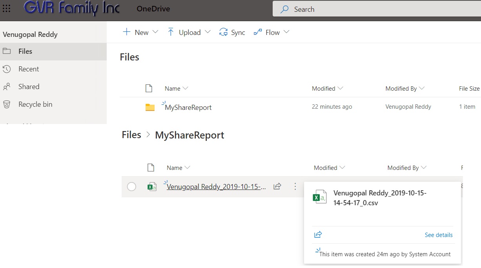Click the select-all header in MyShareReport list
481x268 pixels.
[151, 167]
